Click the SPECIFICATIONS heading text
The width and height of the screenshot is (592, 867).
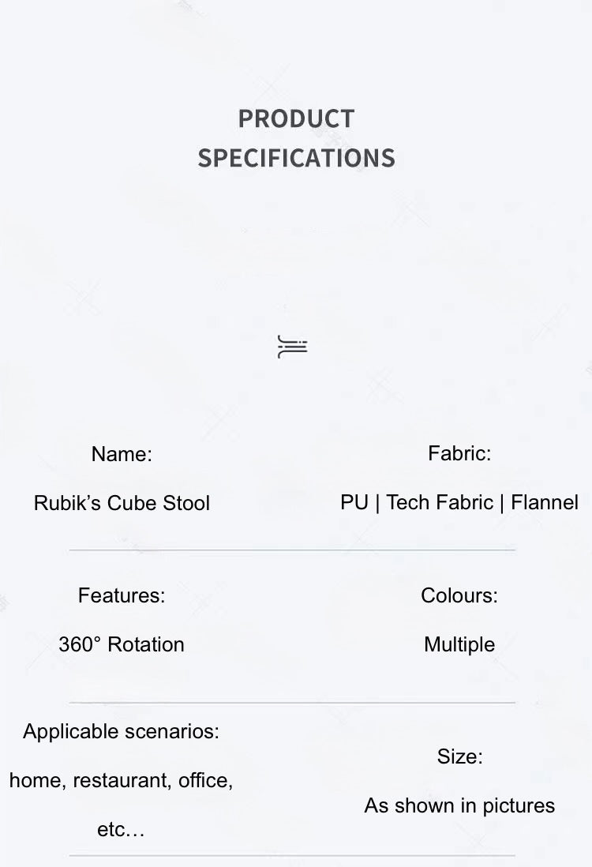(296, 158)
